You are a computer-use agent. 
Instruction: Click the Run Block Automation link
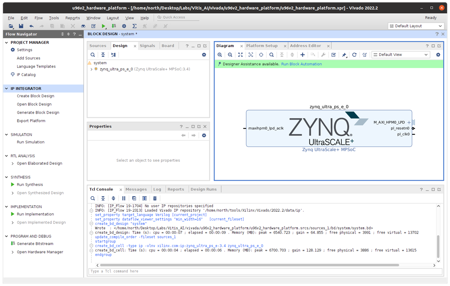coord(301,64)
